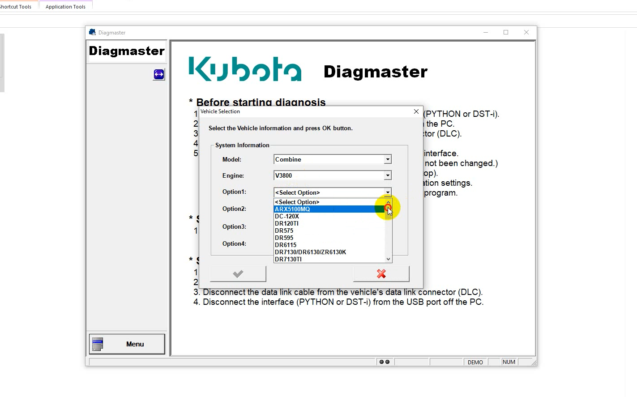
Task: Click the two-dot connection status indicator
Action: coord(385,362)
